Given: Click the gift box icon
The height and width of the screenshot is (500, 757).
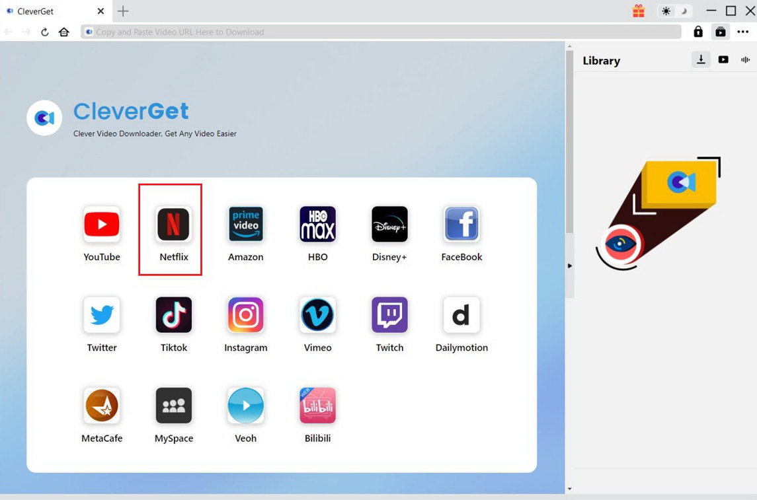Looking at the screenshot, I should coord(638,11).
